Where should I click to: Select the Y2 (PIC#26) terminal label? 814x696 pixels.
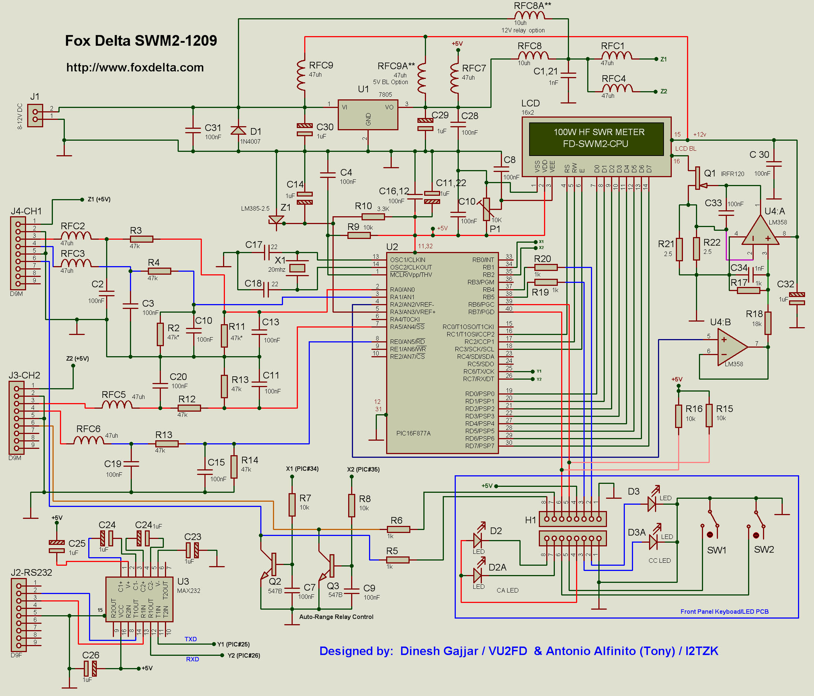(x=244, y=655)
